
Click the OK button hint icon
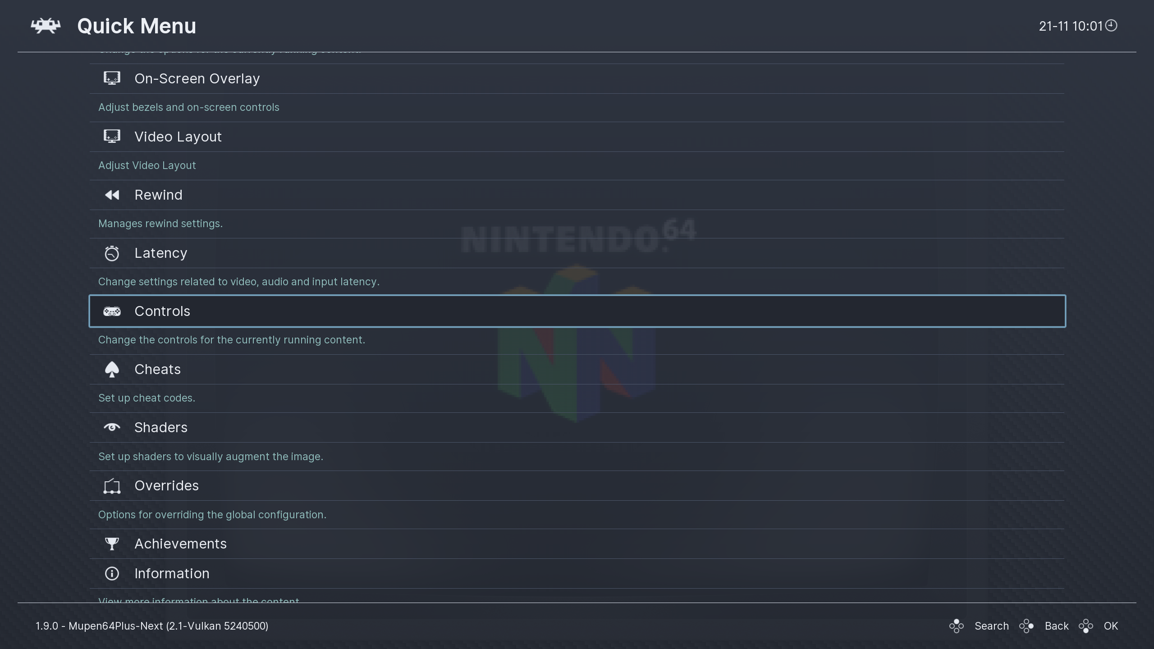click(1086, 626)
